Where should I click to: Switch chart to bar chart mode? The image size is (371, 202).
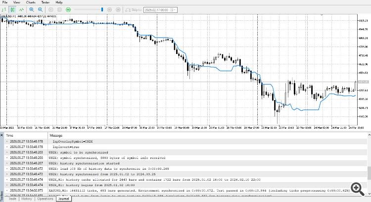pyautogui.click(x=4, y=10)
